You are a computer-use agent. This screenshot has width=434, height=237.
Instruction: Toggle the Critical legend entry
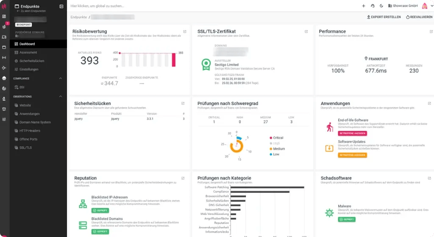point(276,138)
